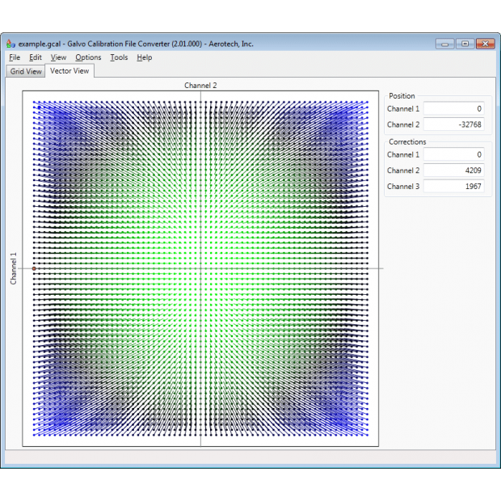Select the Corrections Channel 1 field
This screenshot has height=501, width=501.
coord(453,154)
